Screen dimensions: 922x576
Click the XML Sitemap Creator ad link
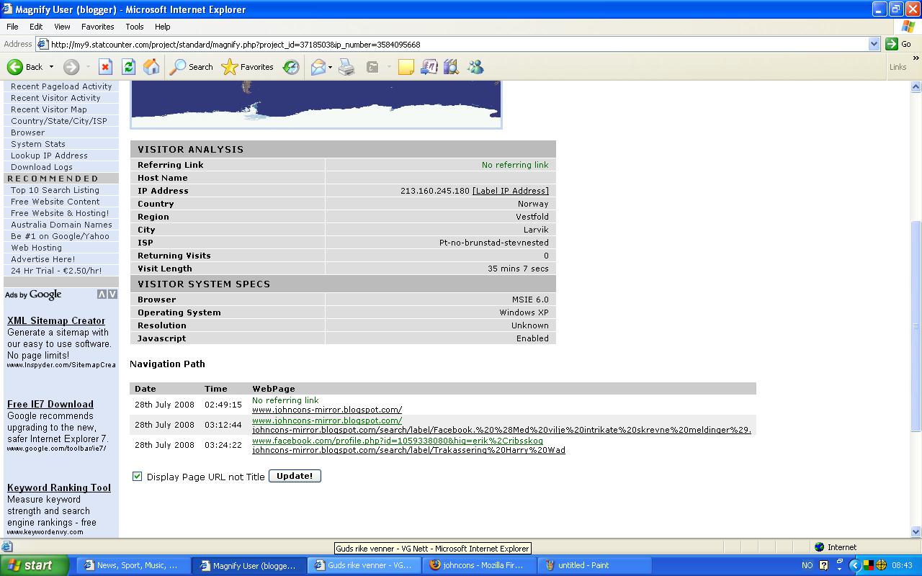(56, 321)
